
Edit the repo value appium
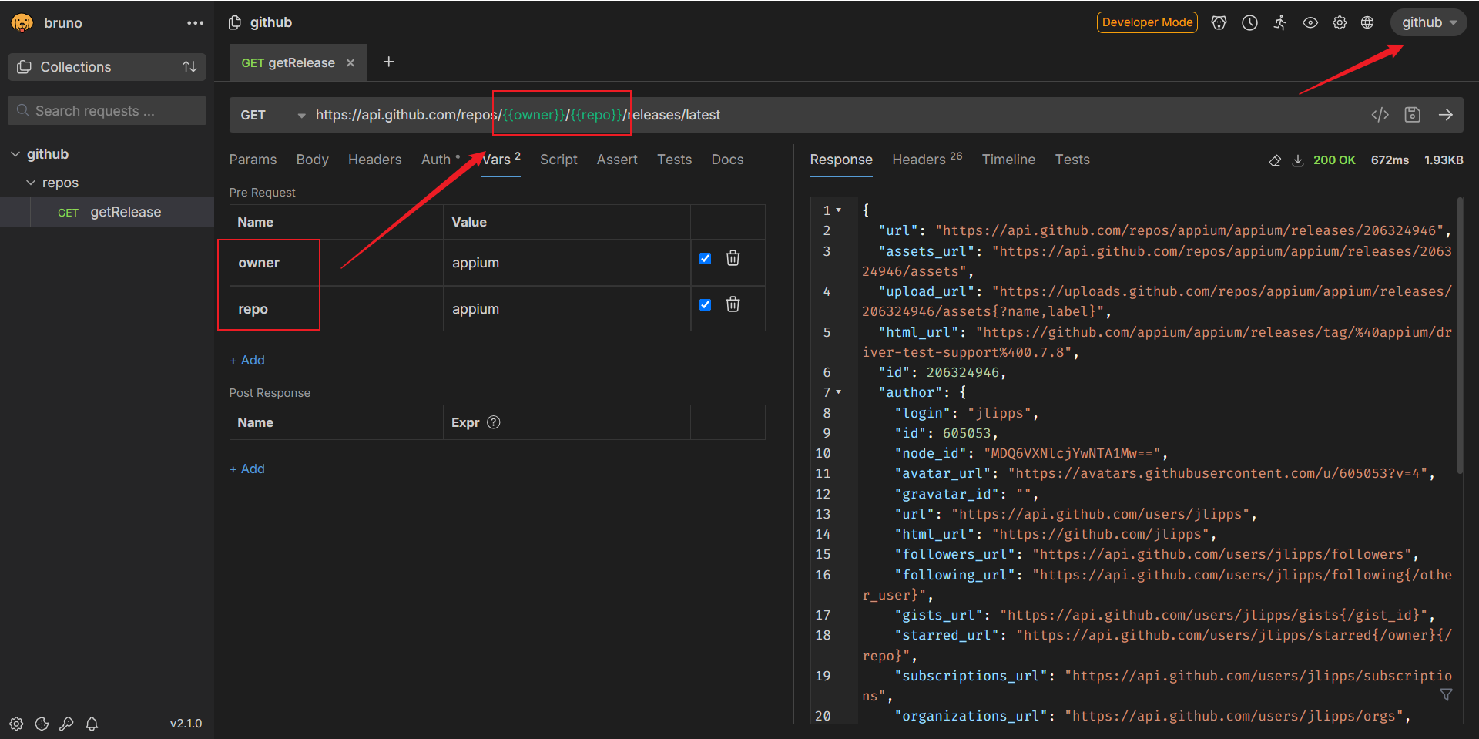point(567,309)
